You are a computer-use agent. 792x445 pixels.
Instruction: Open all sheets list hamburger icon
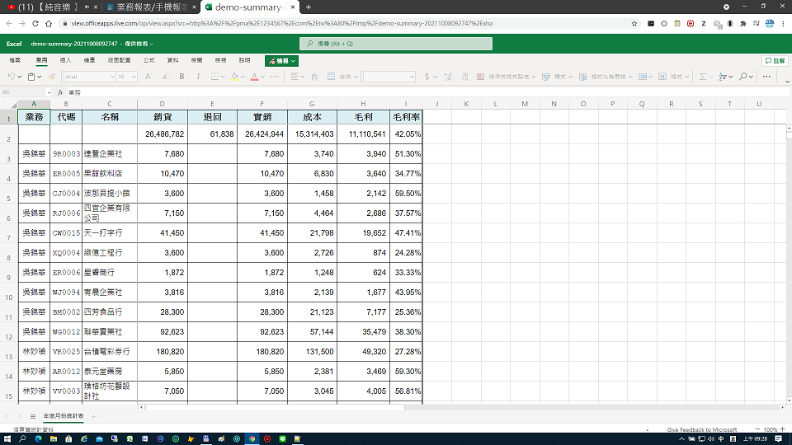(x=33, y=416)
